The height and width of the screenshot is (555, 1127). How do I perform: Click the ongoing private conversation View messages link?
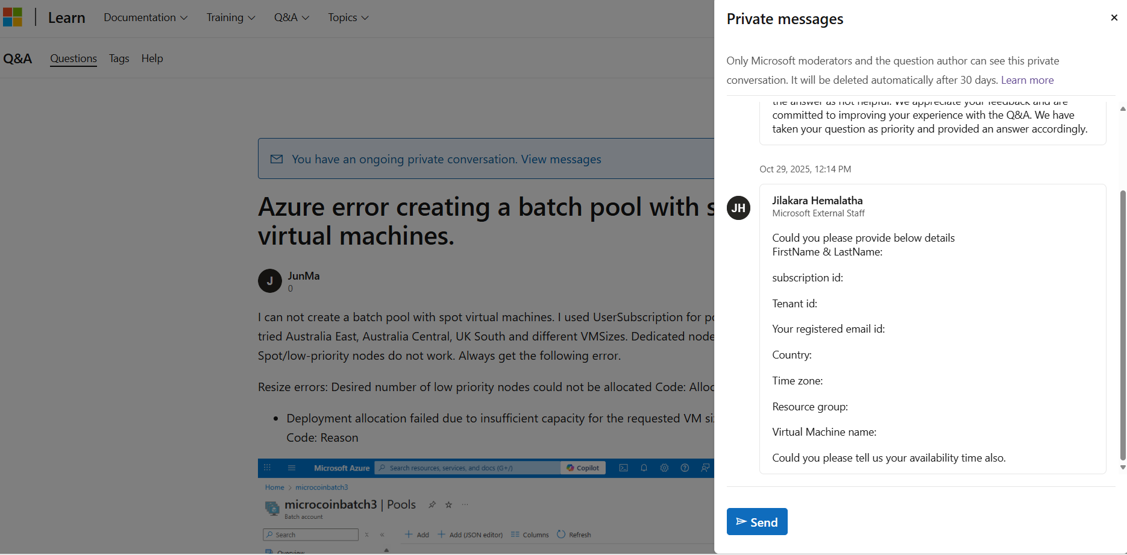click(447, 159)
